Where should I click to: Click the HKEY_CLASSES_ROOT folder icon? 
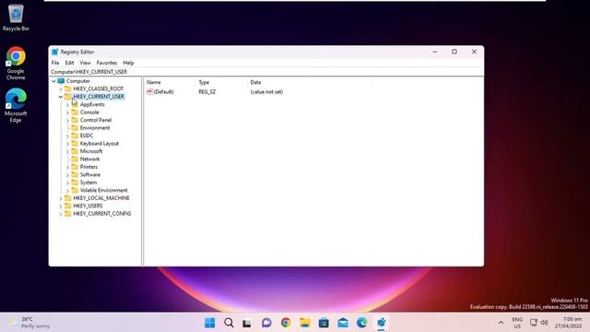tap(67, 89)
